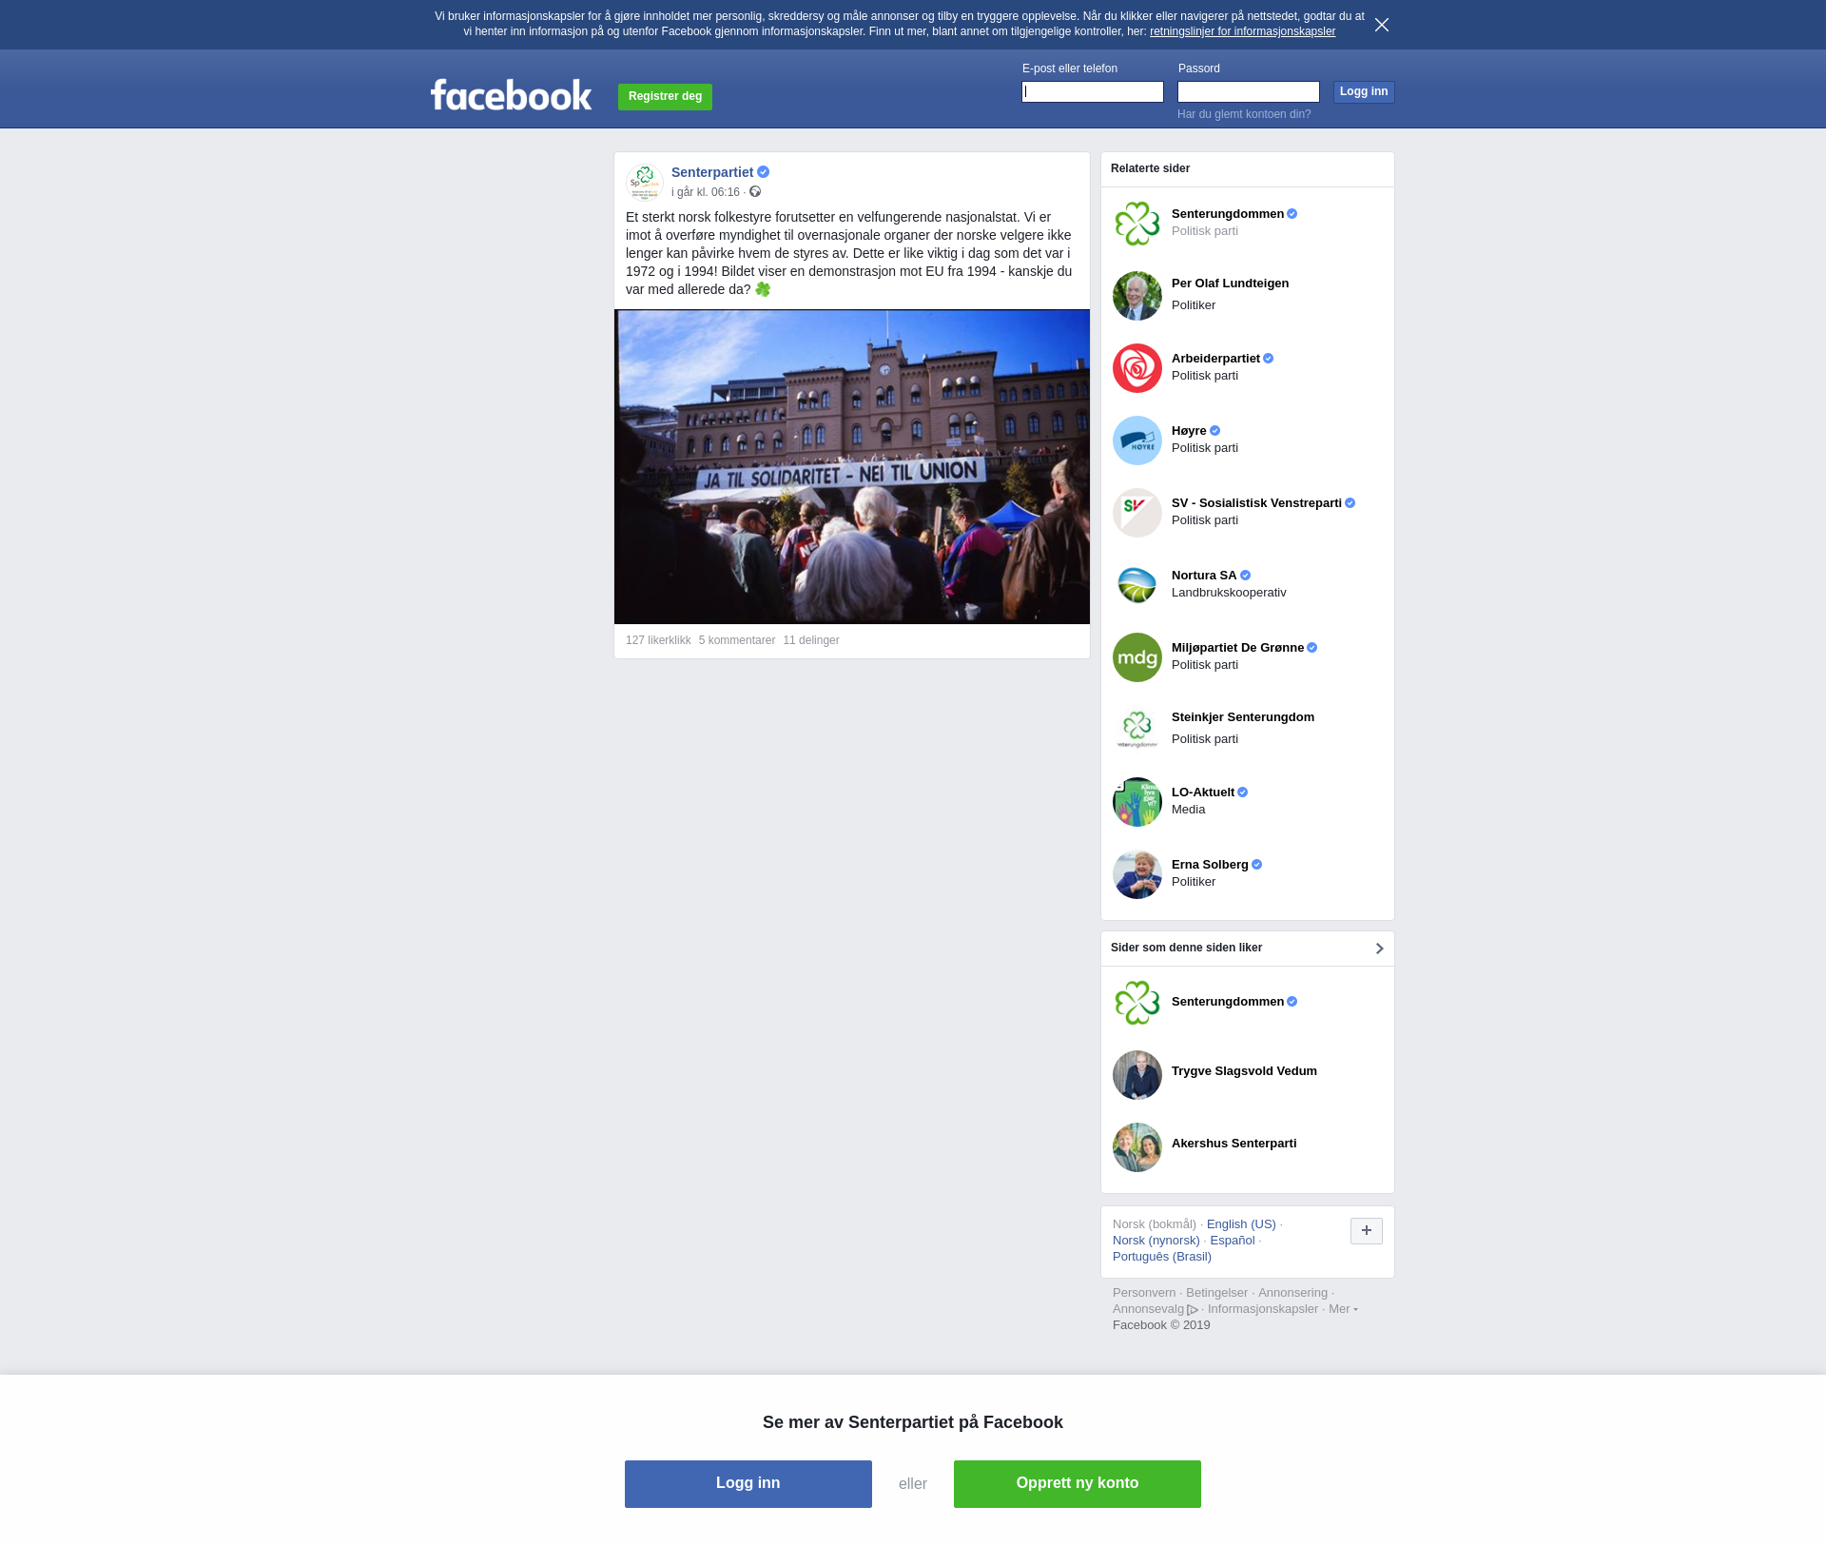1826x1546 pixels.
Task: Open the Personvern footer link
Action: pos(1144,1293)
